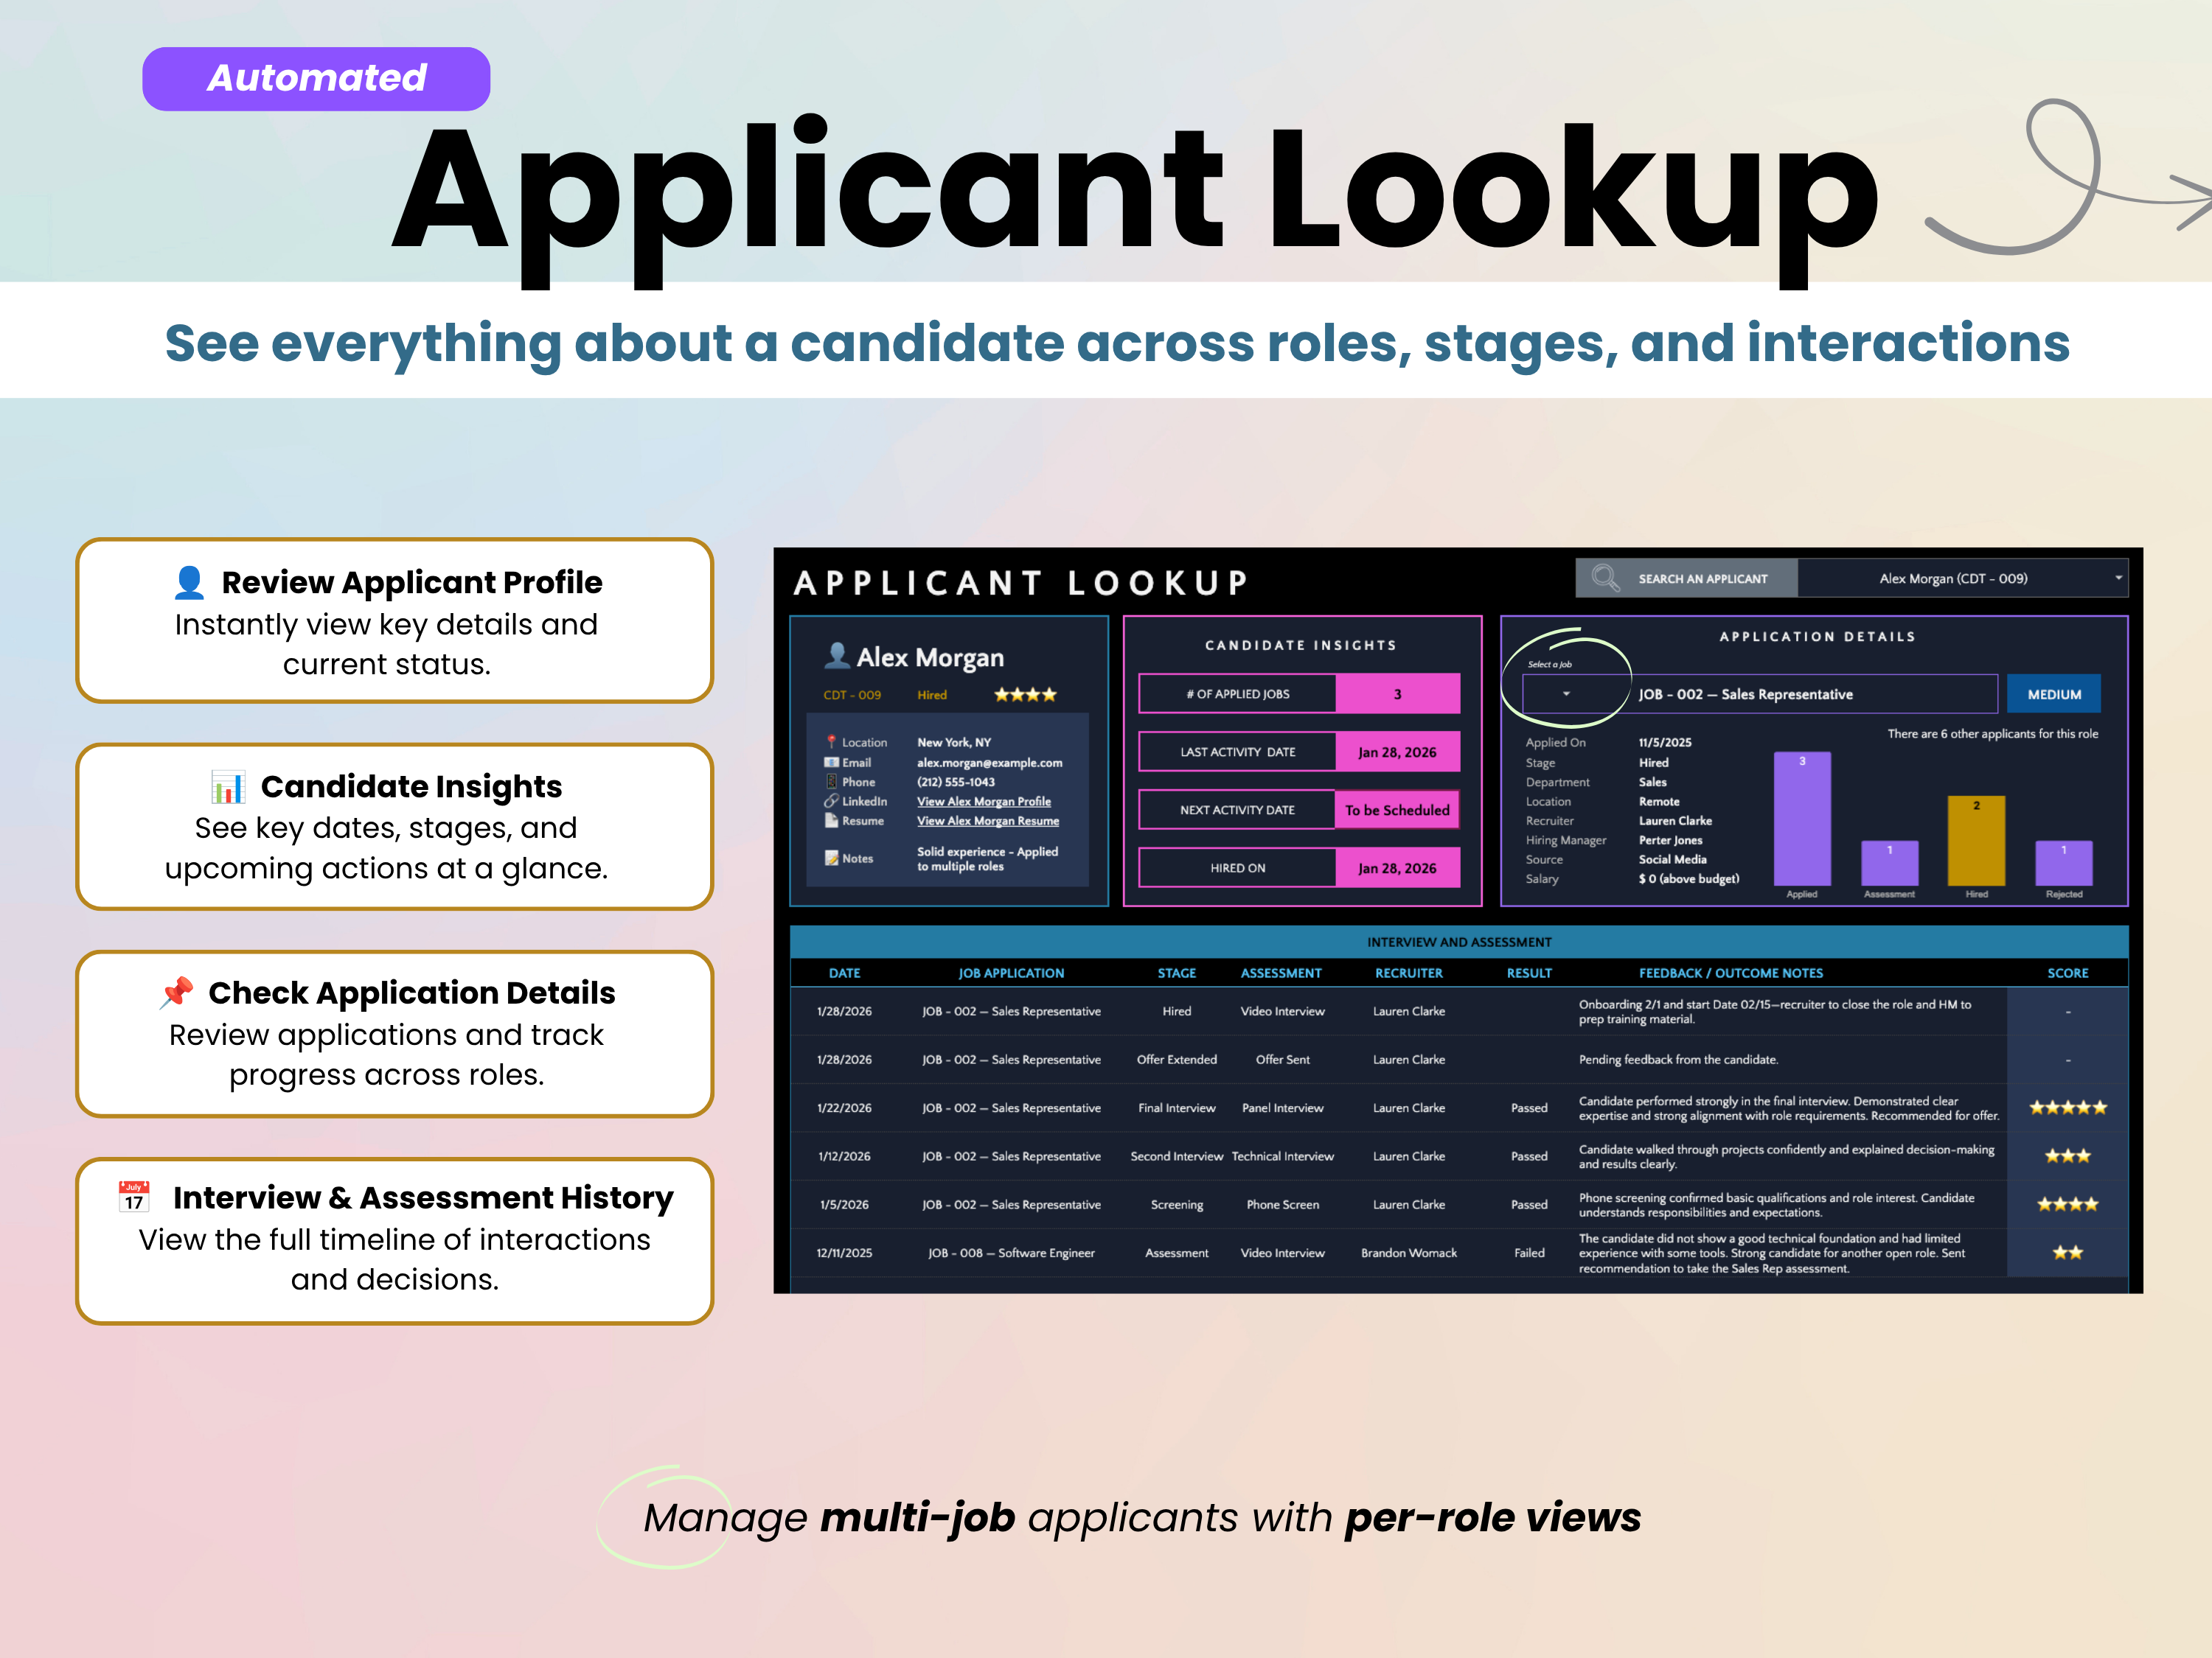Click the Hired On value Jan 28, 2026
The width and height of the screenshot is (2212, 1658).
[1397, 867]
